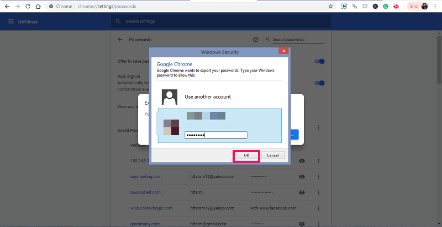
Task: Open the grammarly.com link
Action: [145, 224]
